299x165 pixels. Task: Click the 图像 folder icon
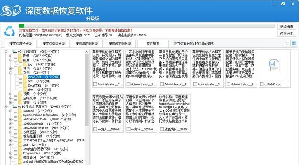tap(20, 56)
